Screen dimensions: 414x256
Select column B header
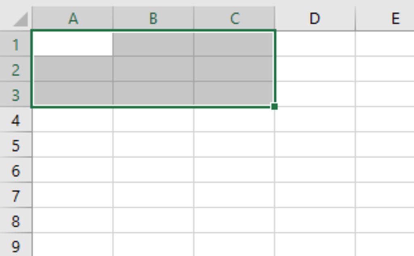(153, 18)
